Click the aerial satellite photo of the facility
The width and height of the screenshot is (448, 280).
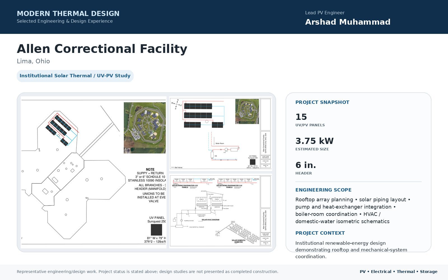click(145, 128)
